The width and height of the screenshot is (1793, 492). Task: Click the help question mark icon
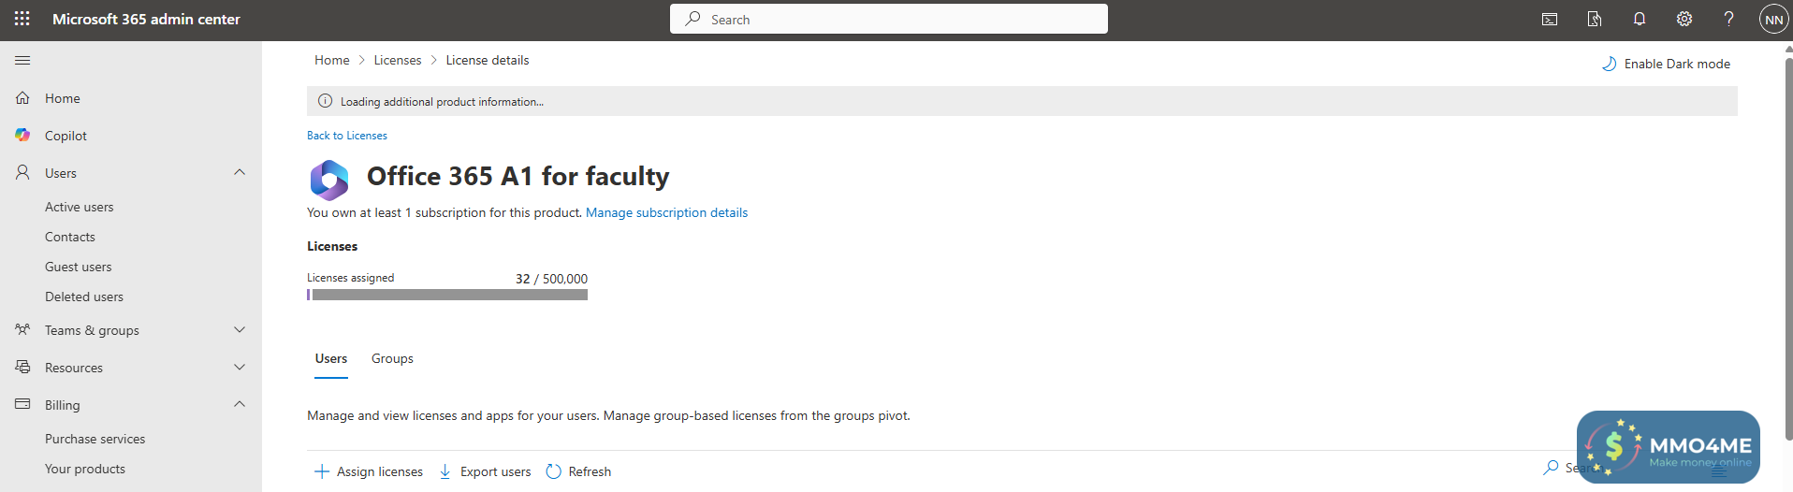point(1729,19)
